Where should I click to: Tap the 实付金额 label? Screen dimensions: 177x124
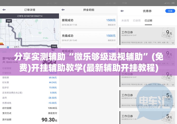[x=7, y=119]
